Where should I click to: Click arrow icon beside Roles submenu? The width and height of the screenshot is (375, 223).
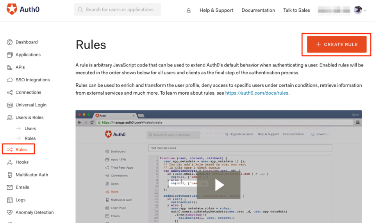(x=18, y=138)
